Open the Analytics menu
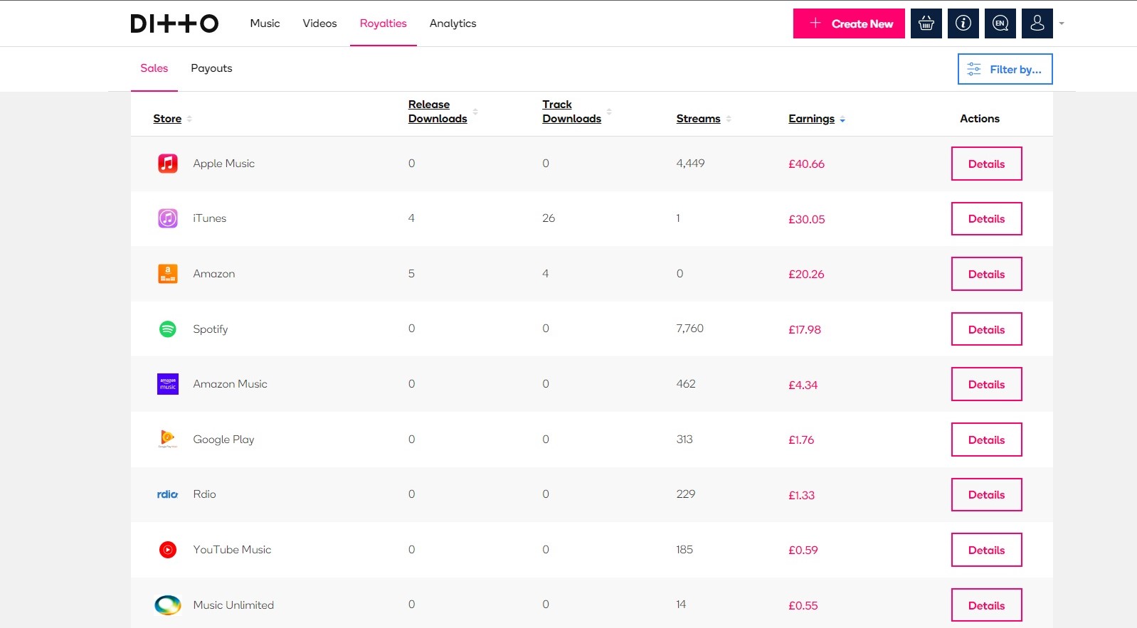 pos(453,23)
